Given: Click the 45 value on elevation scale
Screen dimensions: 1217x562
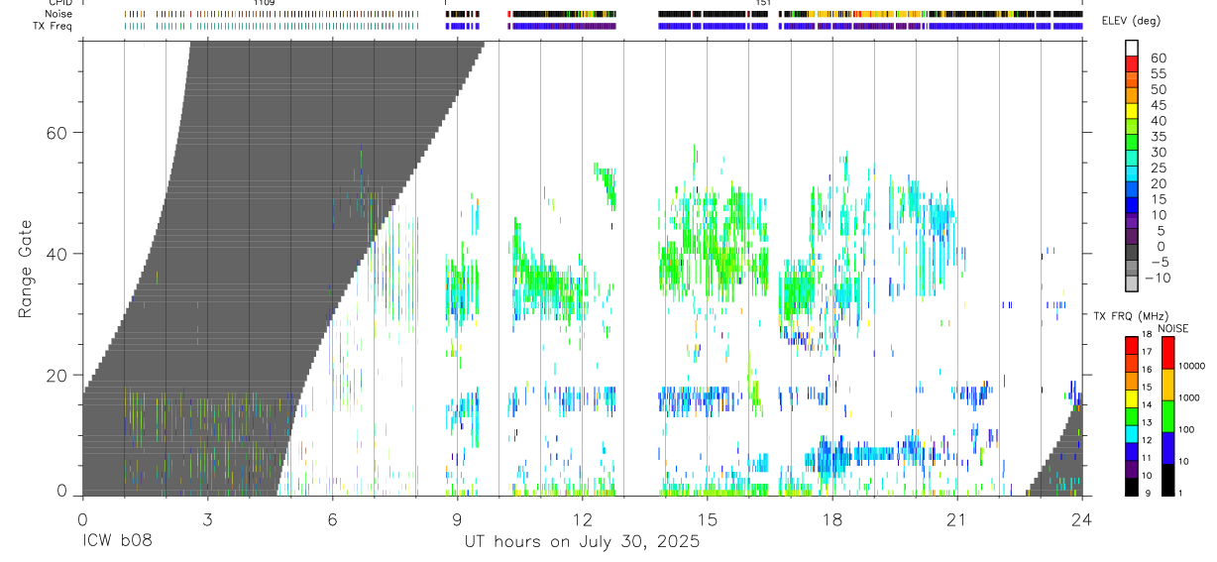Looking at the screenshot, I should click(x=1157, y=105).
